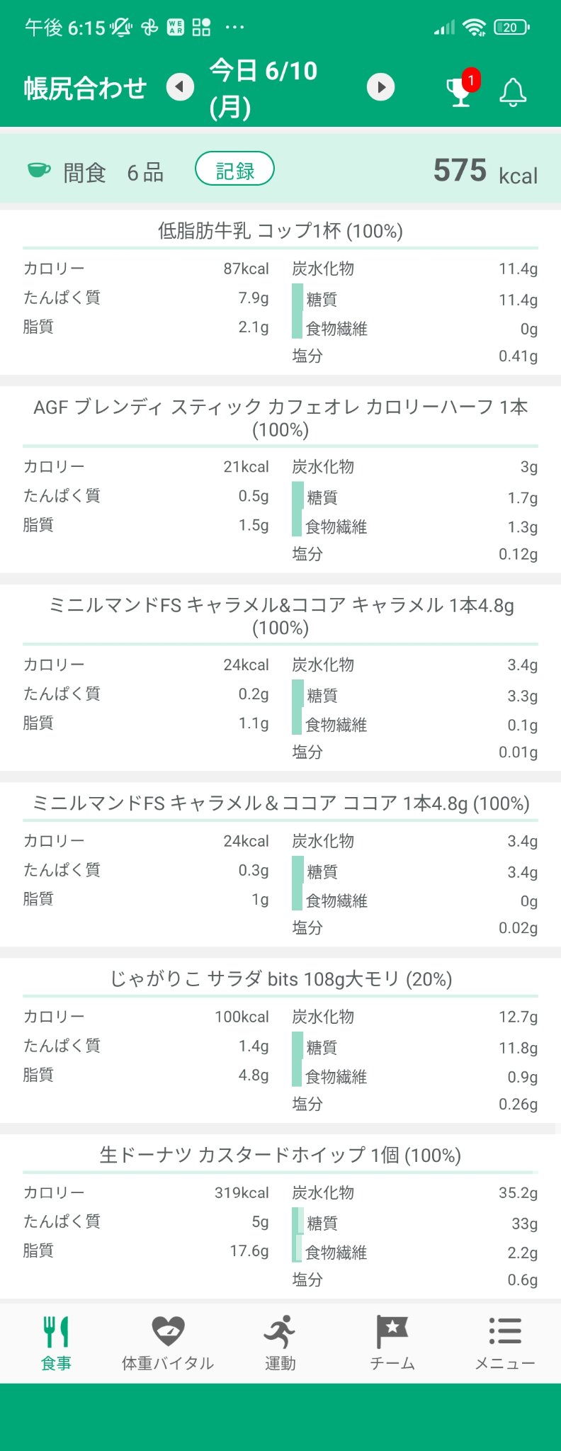The image size is (561, 1451).
Task: Tap the 記録 record button
Action: pyautogui.click(x=234, y=169)
